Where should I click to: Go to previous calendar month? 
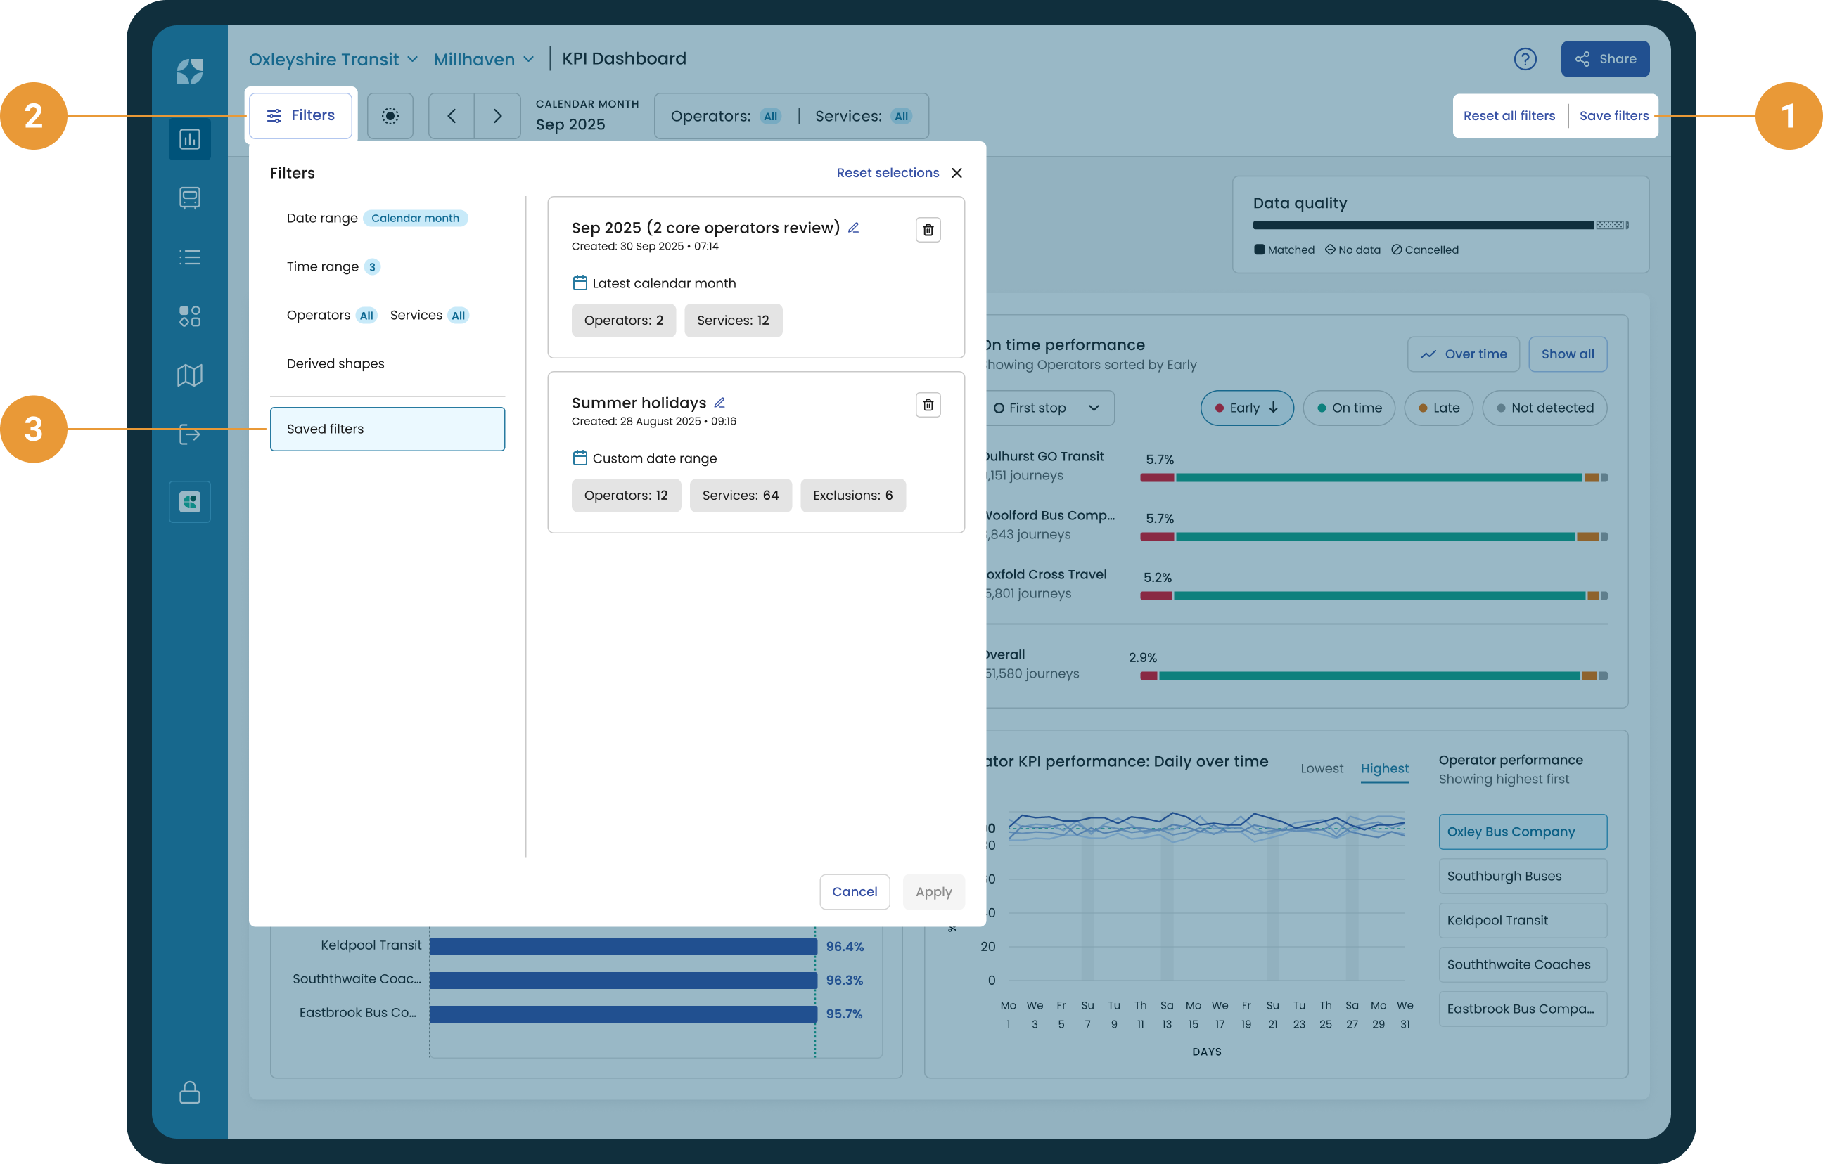452,116
